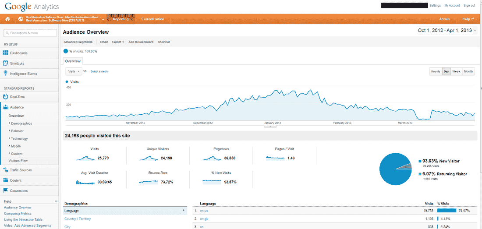Switch graph to Hourly view

tap(435, 71)
